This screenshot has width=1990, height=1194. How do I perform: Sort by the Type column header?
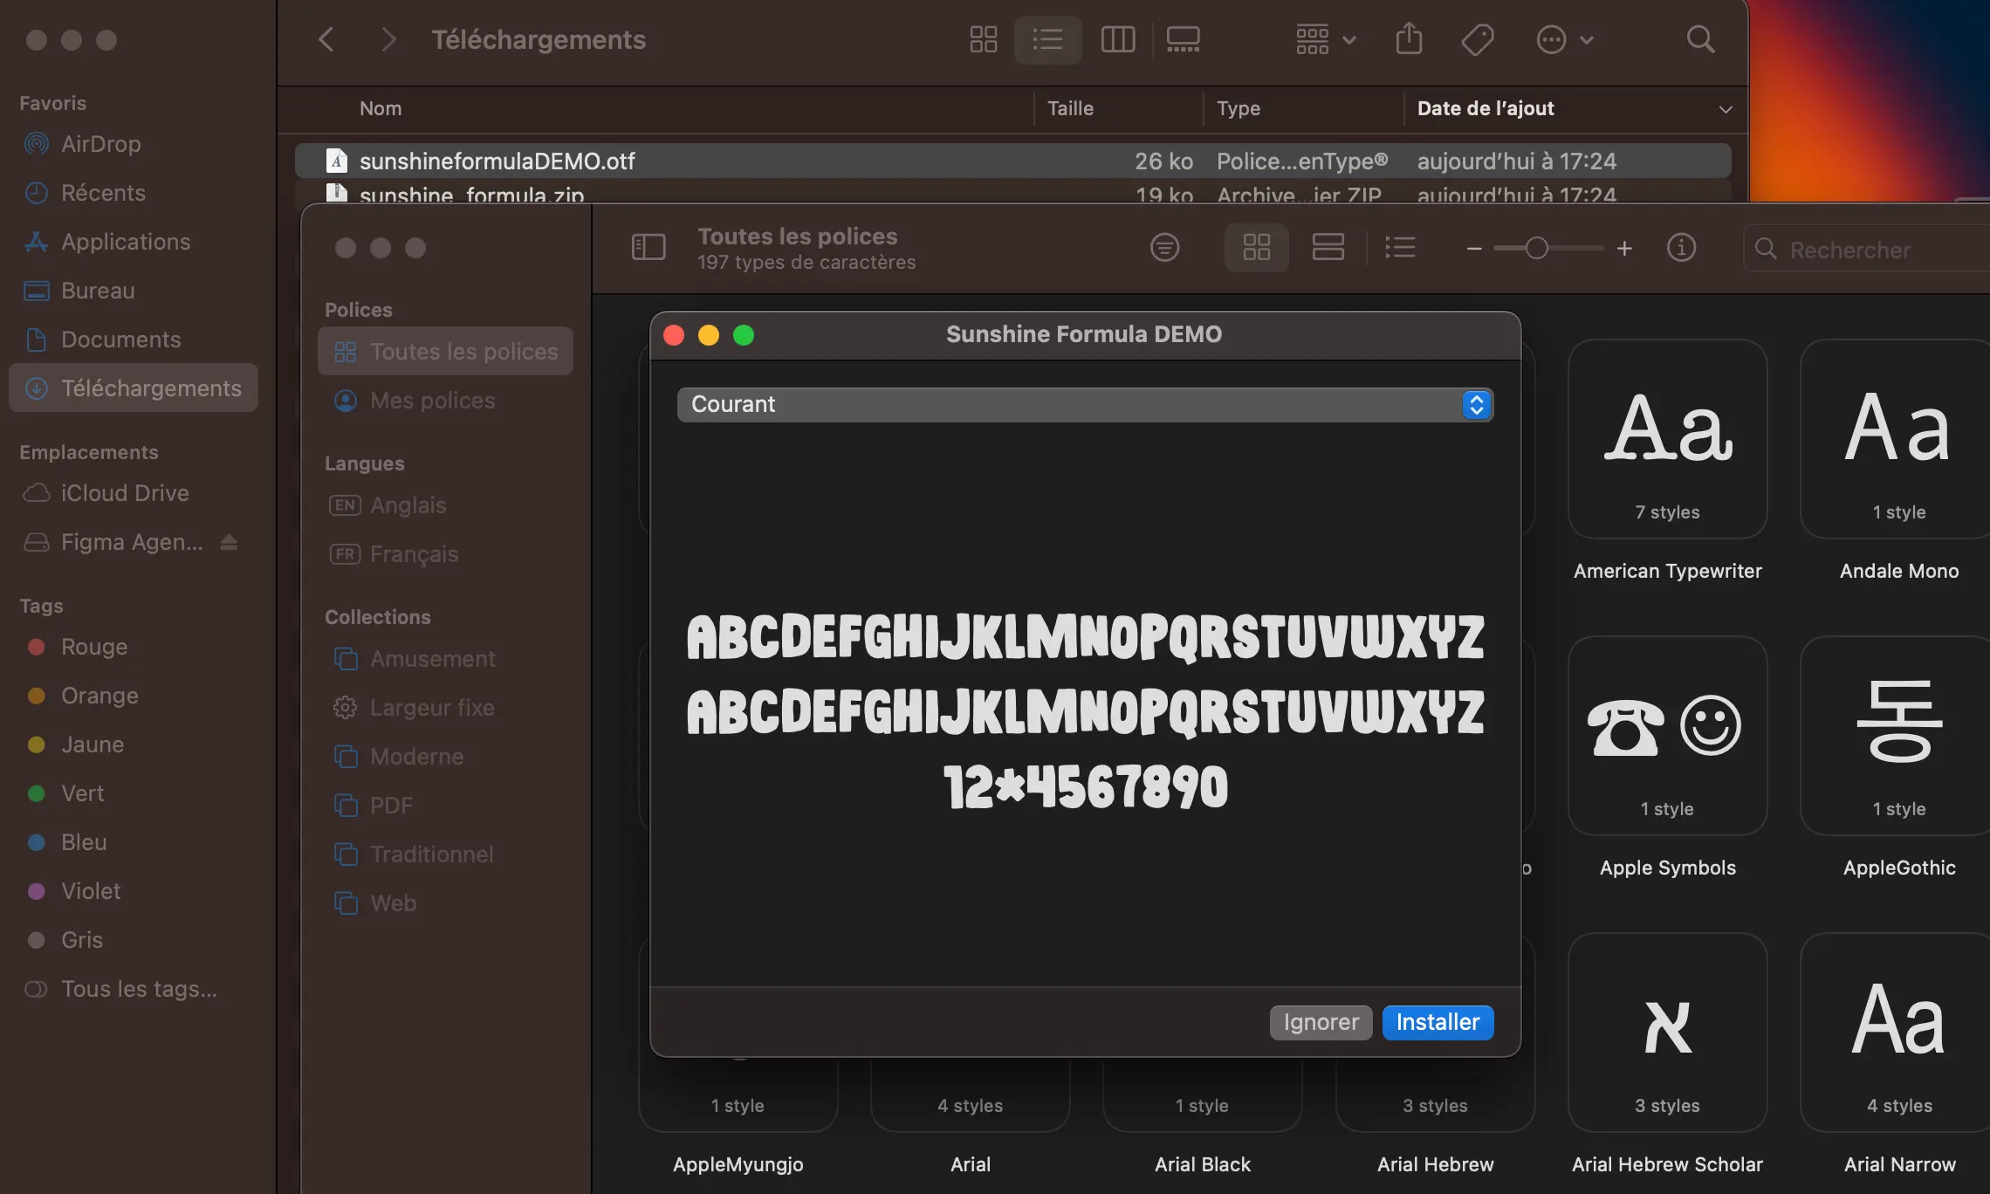click(1239, 108)
